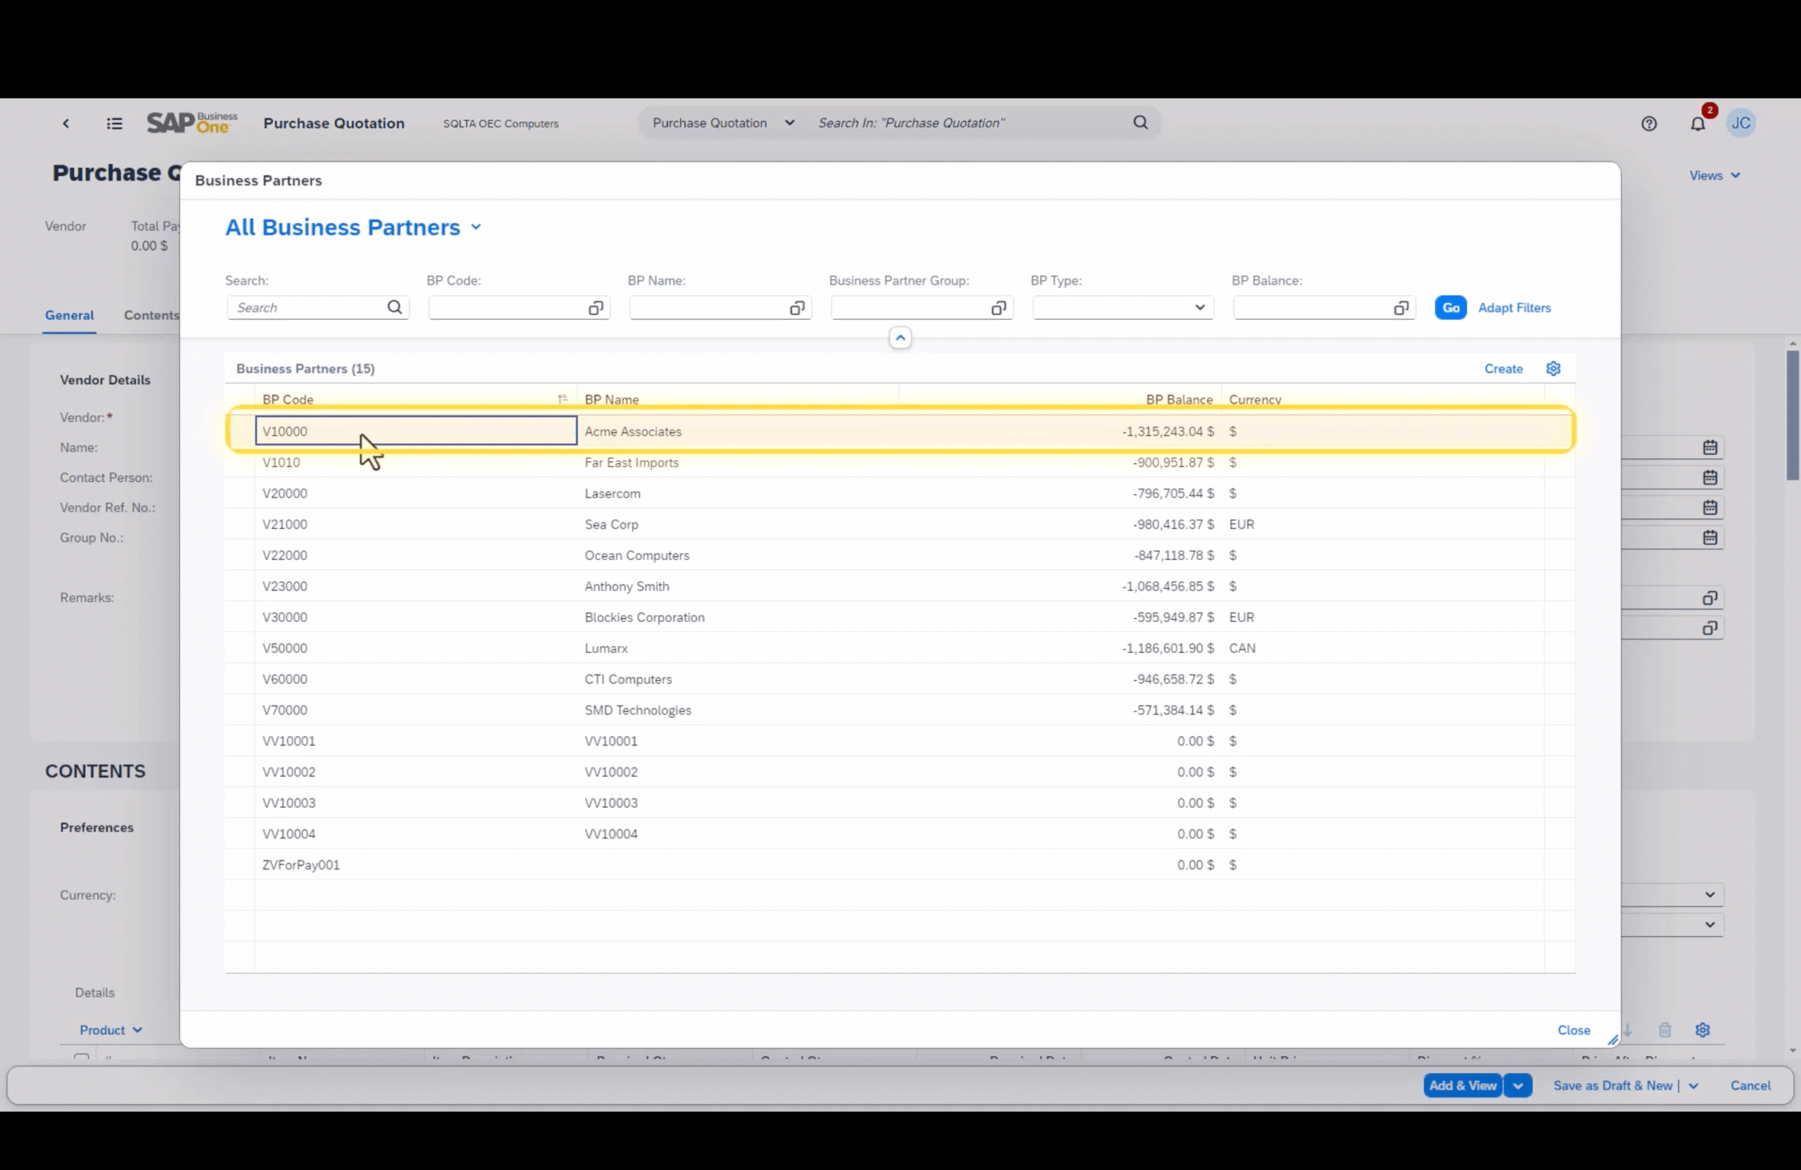This screenshot has height=1170, width=1801.
Task: Click the header search magnifier icon
Action: [1140, 122]
